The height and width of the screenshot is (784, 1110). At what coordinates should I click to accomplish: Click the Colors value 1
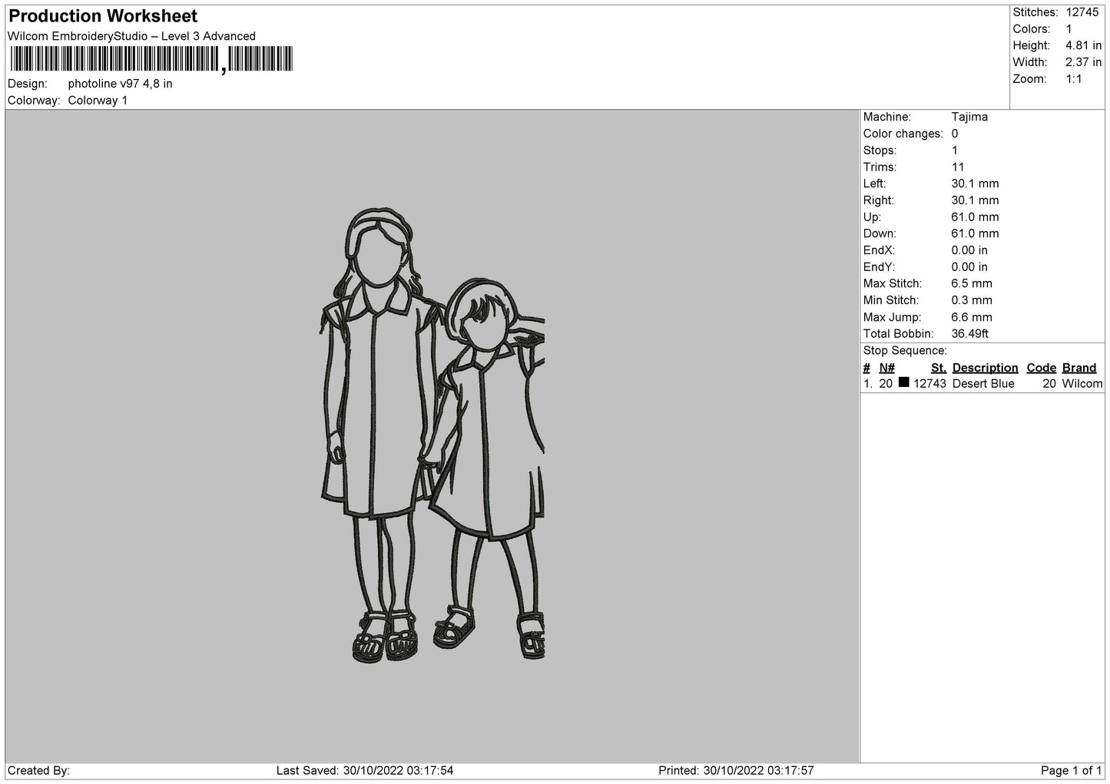(x=1069, y=29)
